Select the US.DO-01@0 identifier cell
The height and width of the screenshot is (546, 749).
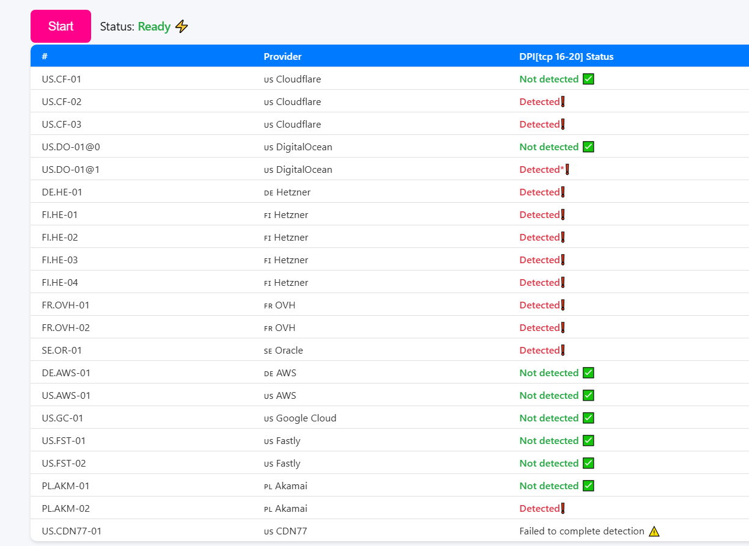pyautogui.click(x=70, y=147)
